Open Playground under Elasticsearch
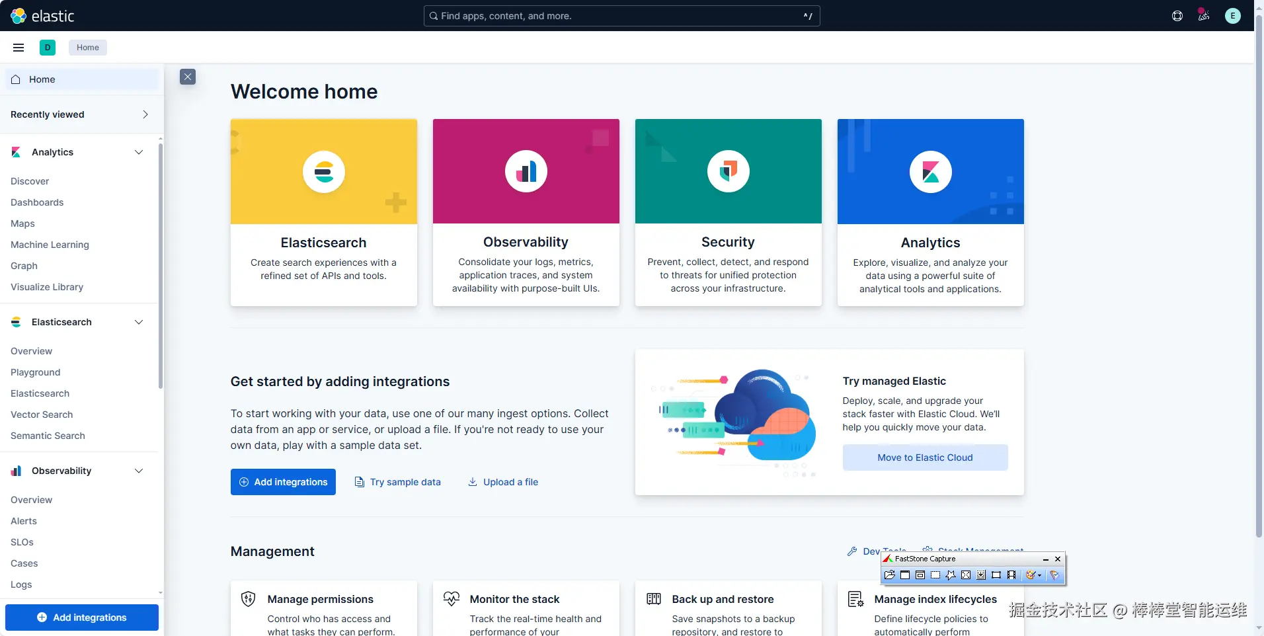Viewport: 1264px width, 636px height. [x=35, y=372]
